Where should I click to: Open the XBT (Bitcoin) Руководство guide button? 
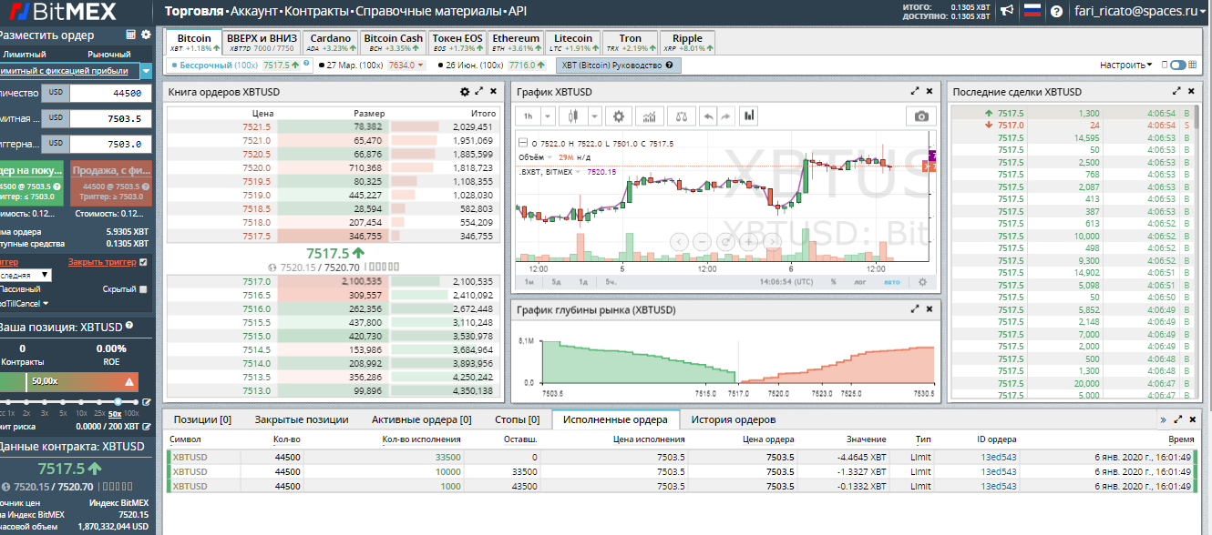click(619, 66)
